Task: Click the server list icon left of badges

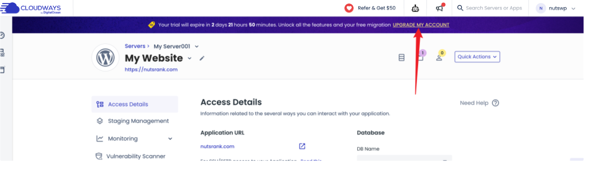Action: (402, 58)
